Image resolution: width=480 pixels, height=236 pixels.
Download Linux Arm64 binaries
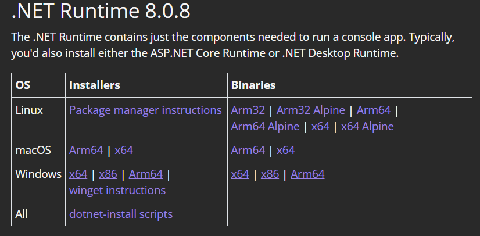point(374,110)
